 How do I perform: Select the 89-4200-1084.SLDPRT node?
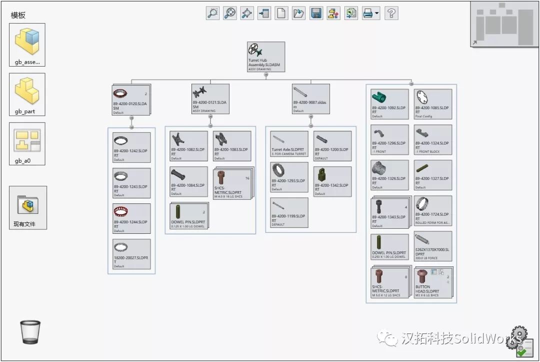click(x=188, y=182)
